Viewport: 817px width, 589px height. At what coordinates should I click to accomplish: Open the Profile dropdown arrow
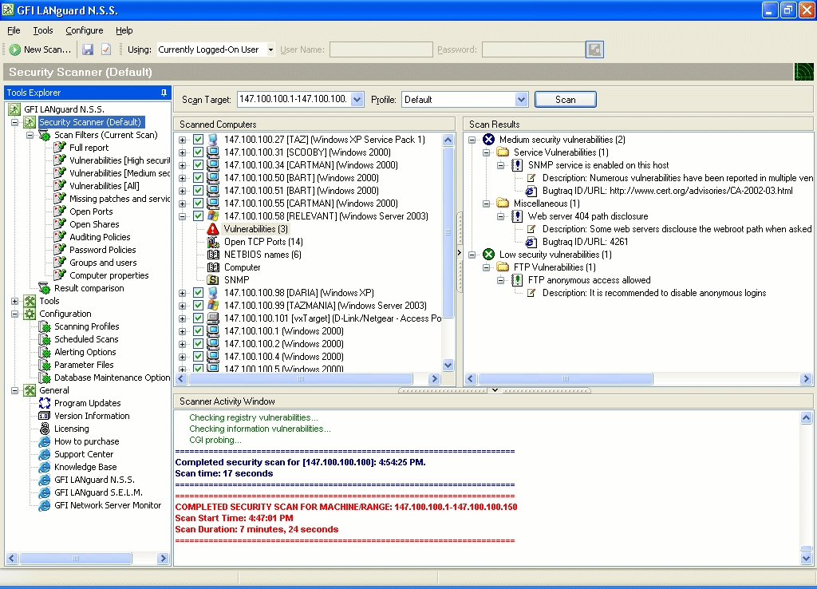click(x=521, y=100)
